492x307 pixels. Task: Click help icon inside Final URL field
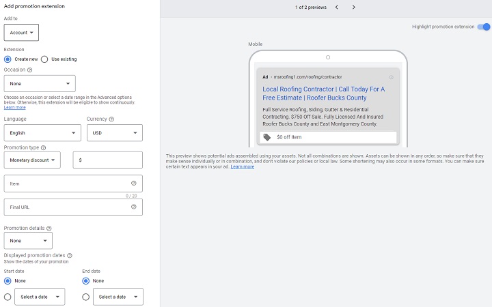[x=133, y=206]
